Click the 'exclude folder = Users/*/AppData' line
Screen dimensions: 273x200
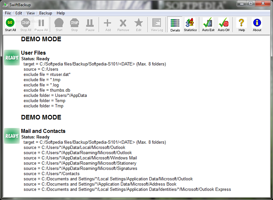click(55, 95)
